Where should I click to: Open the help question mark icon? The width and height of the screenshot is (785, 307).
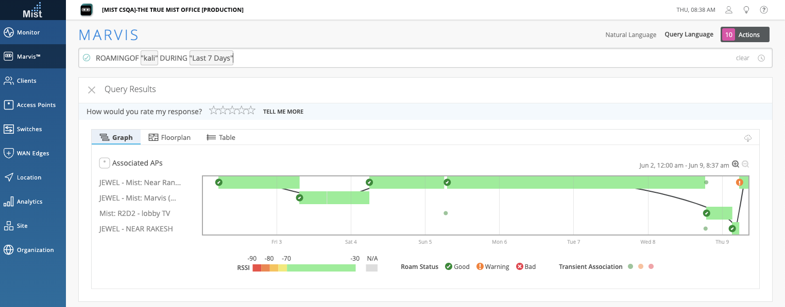(764, 10)
